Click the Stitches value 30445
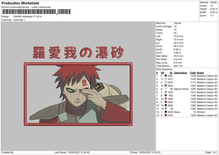The width and height of the screenshot is (219, 155). [214, 3]
